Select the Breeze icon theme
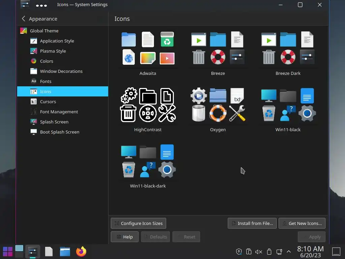Screen dimensions: 345x259 [x=218, y=54]
